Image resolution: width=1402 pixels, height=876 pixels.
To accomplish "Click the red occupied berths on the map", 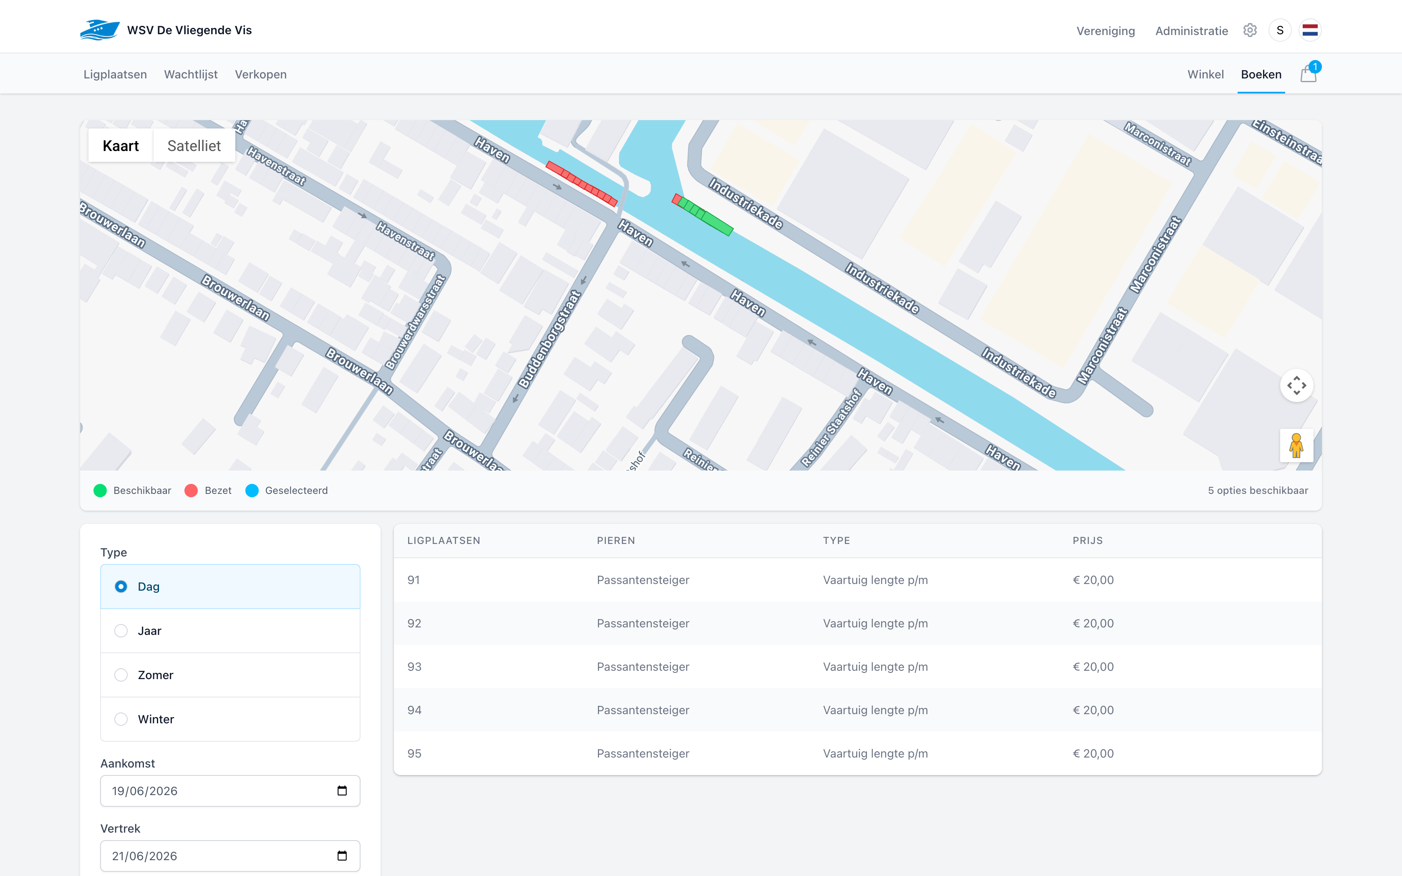I will [x=581, y=184].
